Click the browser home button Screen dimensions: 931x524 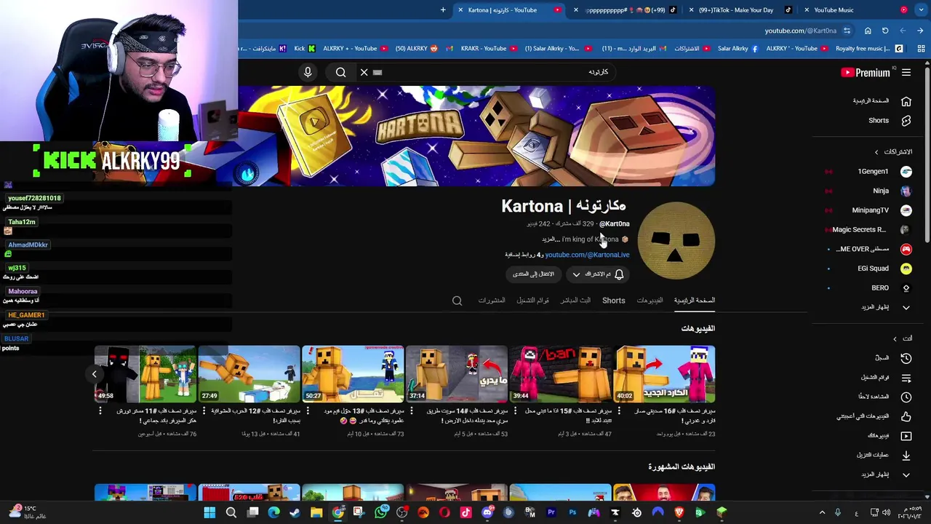868,31
